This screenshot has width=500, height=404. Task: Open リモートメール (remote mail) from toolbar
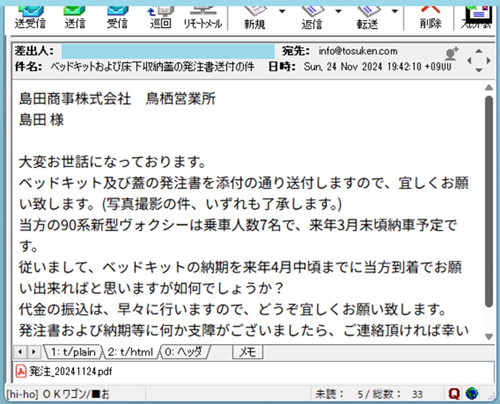202,16
